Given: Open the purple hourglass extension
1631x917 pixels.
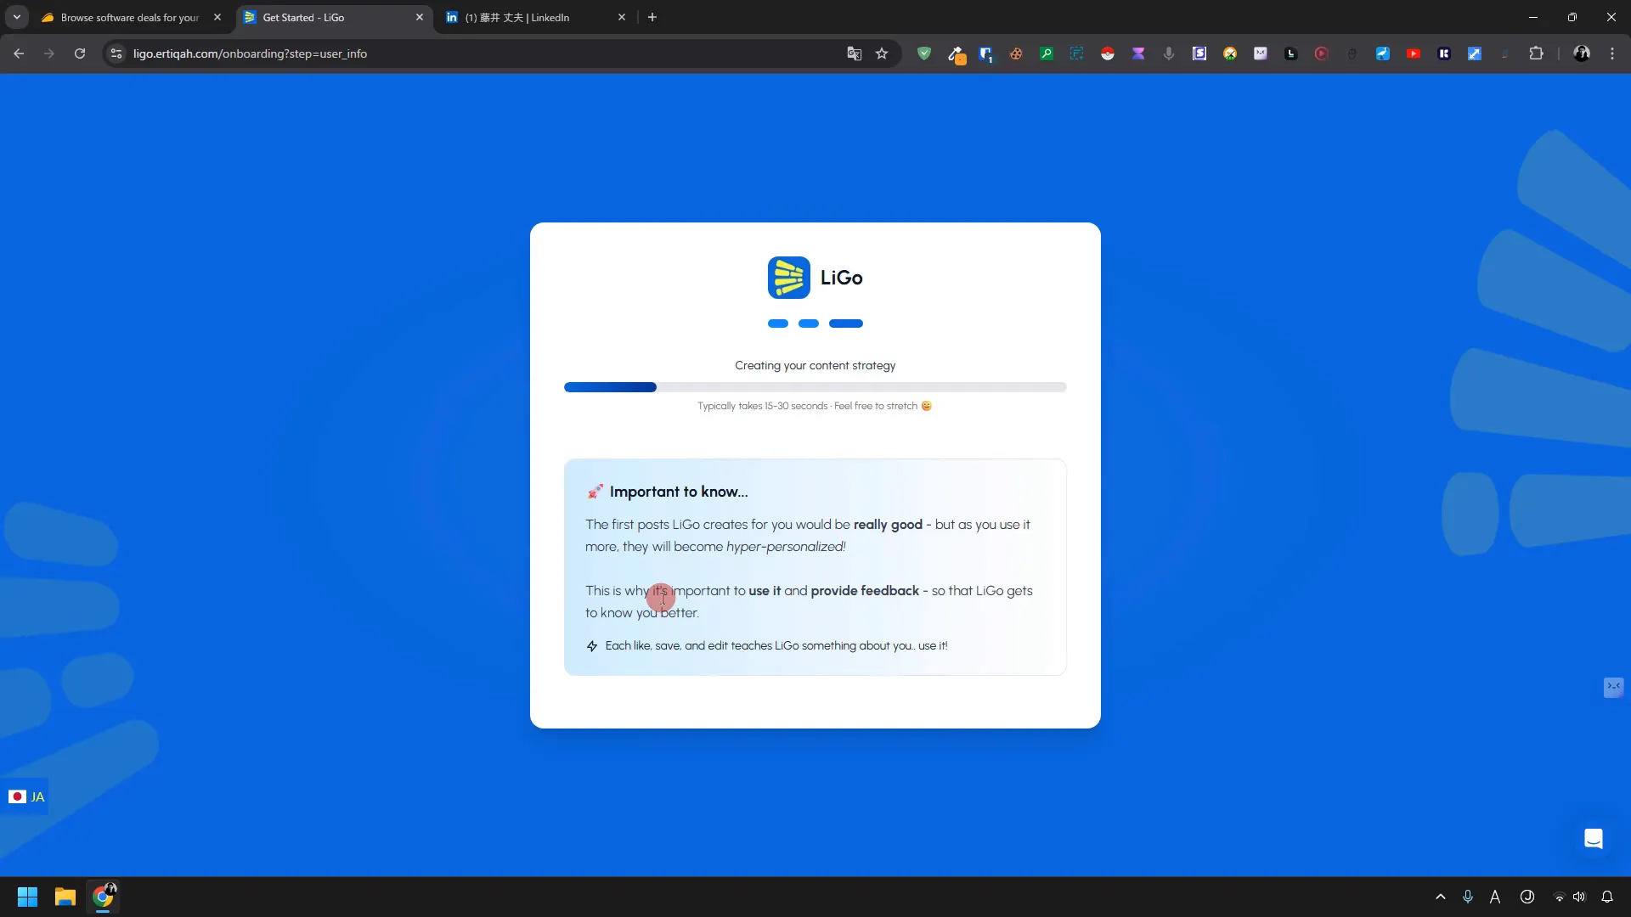Looking at the screenshot, I should tap(1138, 53).
